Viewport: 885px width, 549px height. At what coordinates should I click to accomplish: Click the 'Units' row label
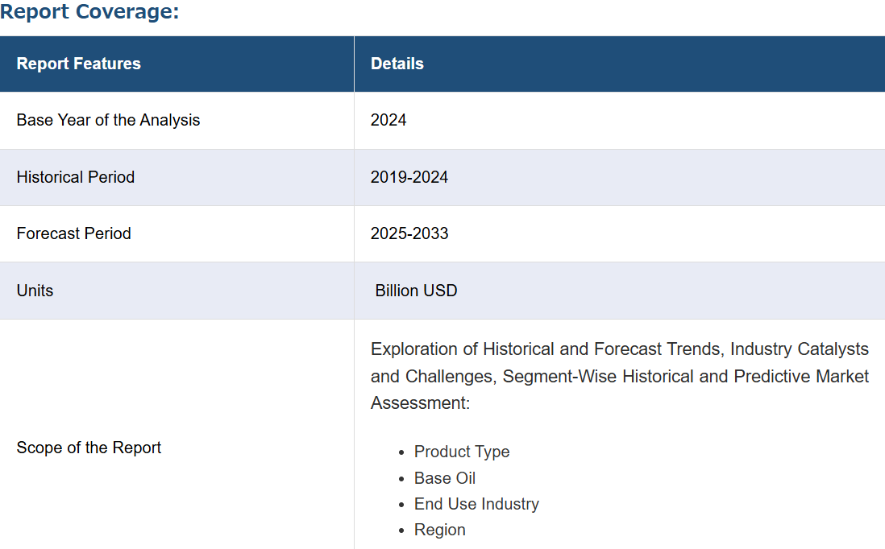click(x=35, y=291)
